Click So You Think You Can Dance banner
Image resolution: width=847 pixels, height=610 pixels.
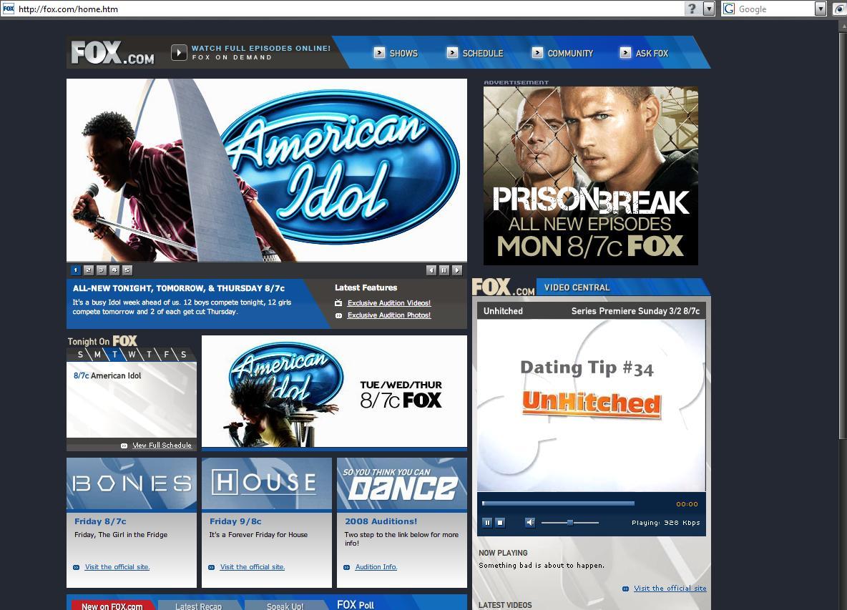402,483
